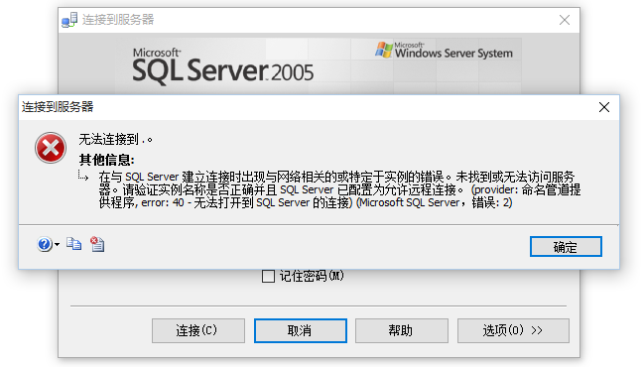Click the SQL Server 2005 banner logo
This screenshot has height=367, width=643.
222,66
